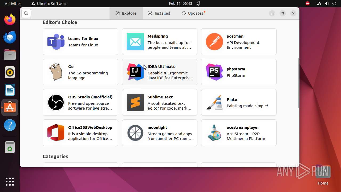The image size is (341, 192).
Task: Open the power menu in top bar
Action: (x=334, y=3)
